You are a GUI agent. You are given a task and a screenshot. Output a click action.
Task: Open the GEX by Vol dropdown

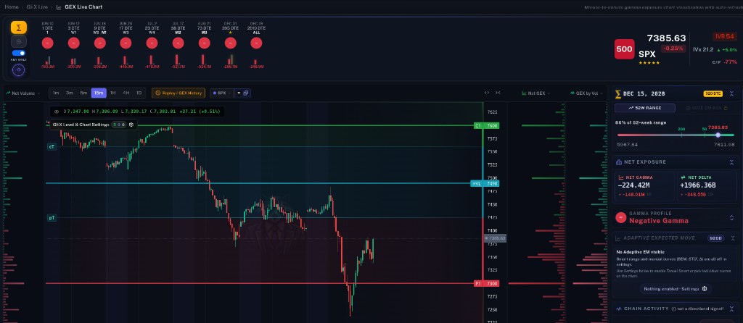click(x=586, y=93)
